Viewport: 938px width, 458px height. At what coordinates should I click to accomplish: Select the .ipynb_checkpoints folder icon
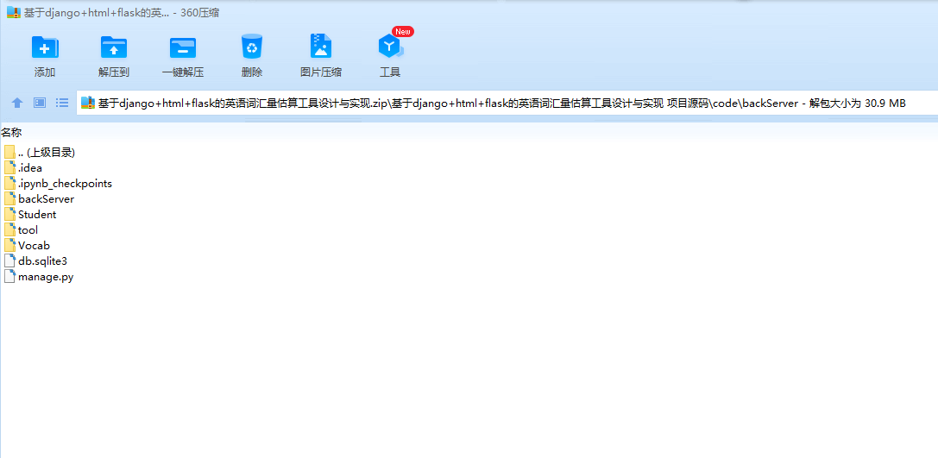[9, 183]
